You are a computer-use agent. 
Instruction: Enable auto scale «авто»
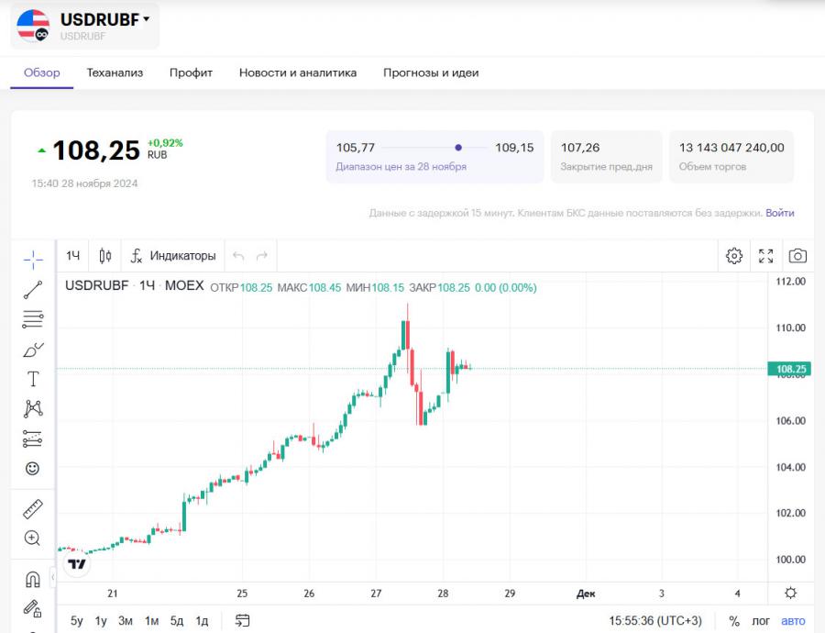point(793,621)
